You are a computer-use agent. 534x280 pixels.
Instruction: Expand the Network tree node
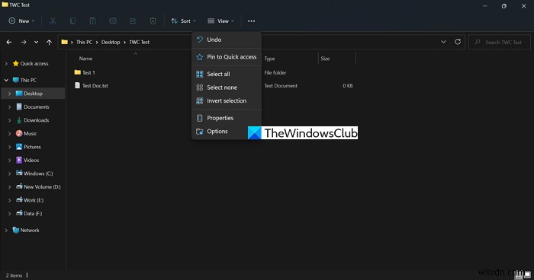tap(6, 231)
